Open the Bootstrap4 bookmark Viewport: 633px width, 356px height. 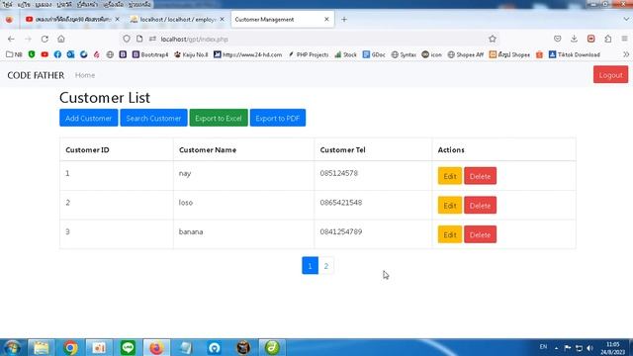pyautogui.click(x=150, y=54)
